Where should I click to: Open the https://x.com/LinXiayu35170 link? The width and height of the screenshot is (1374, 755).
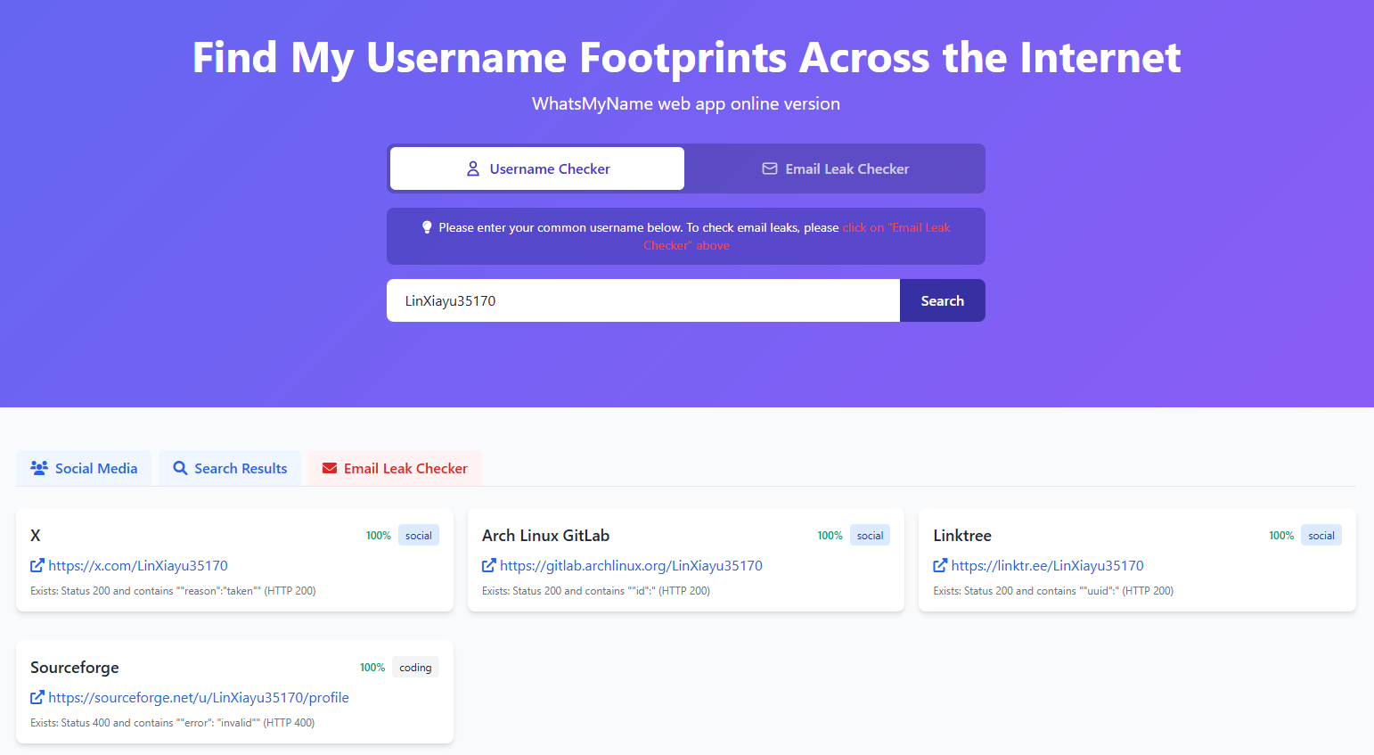(x=138, y=565)
